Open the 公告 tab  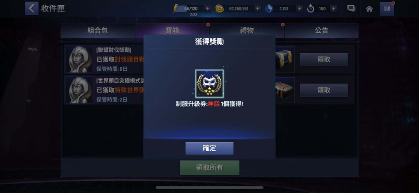point(322,31)
